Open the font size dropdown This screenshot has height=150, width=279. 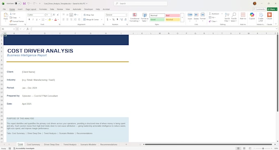[x=51, y=15]
